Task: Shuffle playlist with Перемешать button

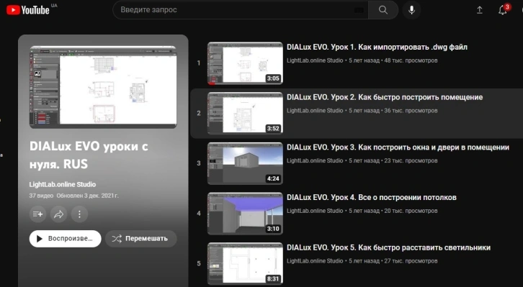Action: point(141,239)
